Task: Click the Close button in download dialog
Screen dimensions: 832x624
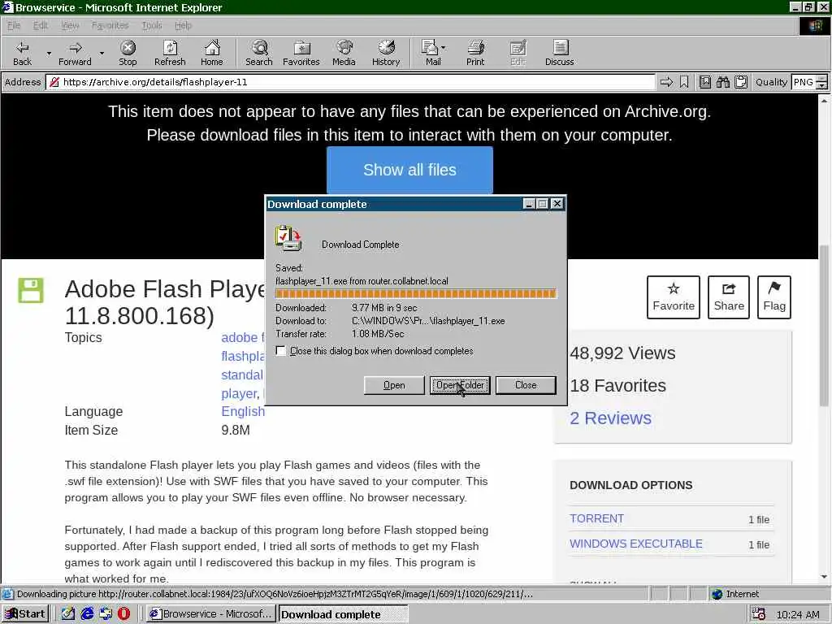Action: tap(526, 385)
